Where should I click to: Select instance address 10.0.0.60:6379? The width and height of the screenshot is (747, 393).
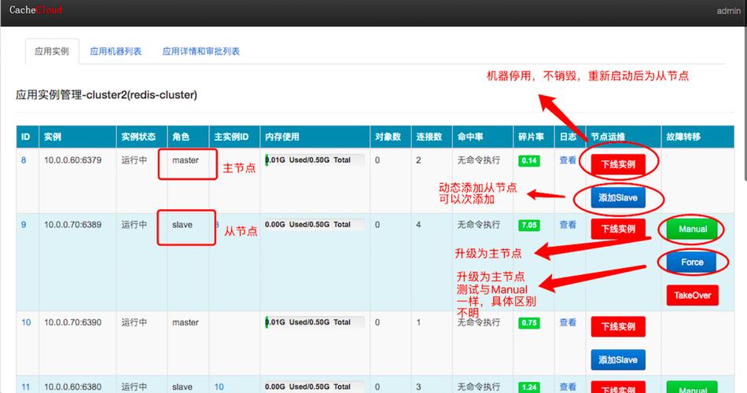click(73, 160)
